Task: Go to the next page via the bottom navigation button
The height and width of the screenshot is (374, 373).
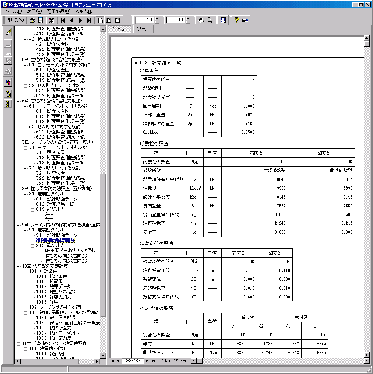Action: (147, 361)
